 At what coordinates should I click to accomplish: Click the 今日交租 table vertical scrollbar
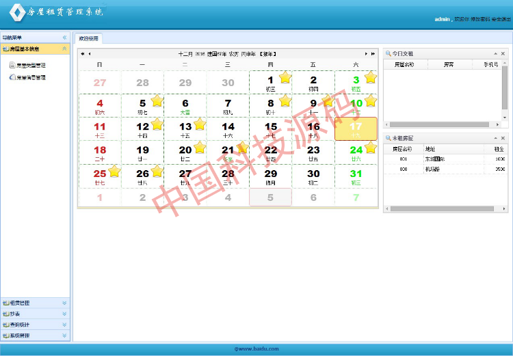click(x=505, y=89)
